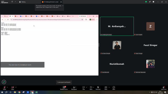Select Fauzi Siregar participant tile
The width and height of the screenshot is (168, 94).
[x=150, y=45]
